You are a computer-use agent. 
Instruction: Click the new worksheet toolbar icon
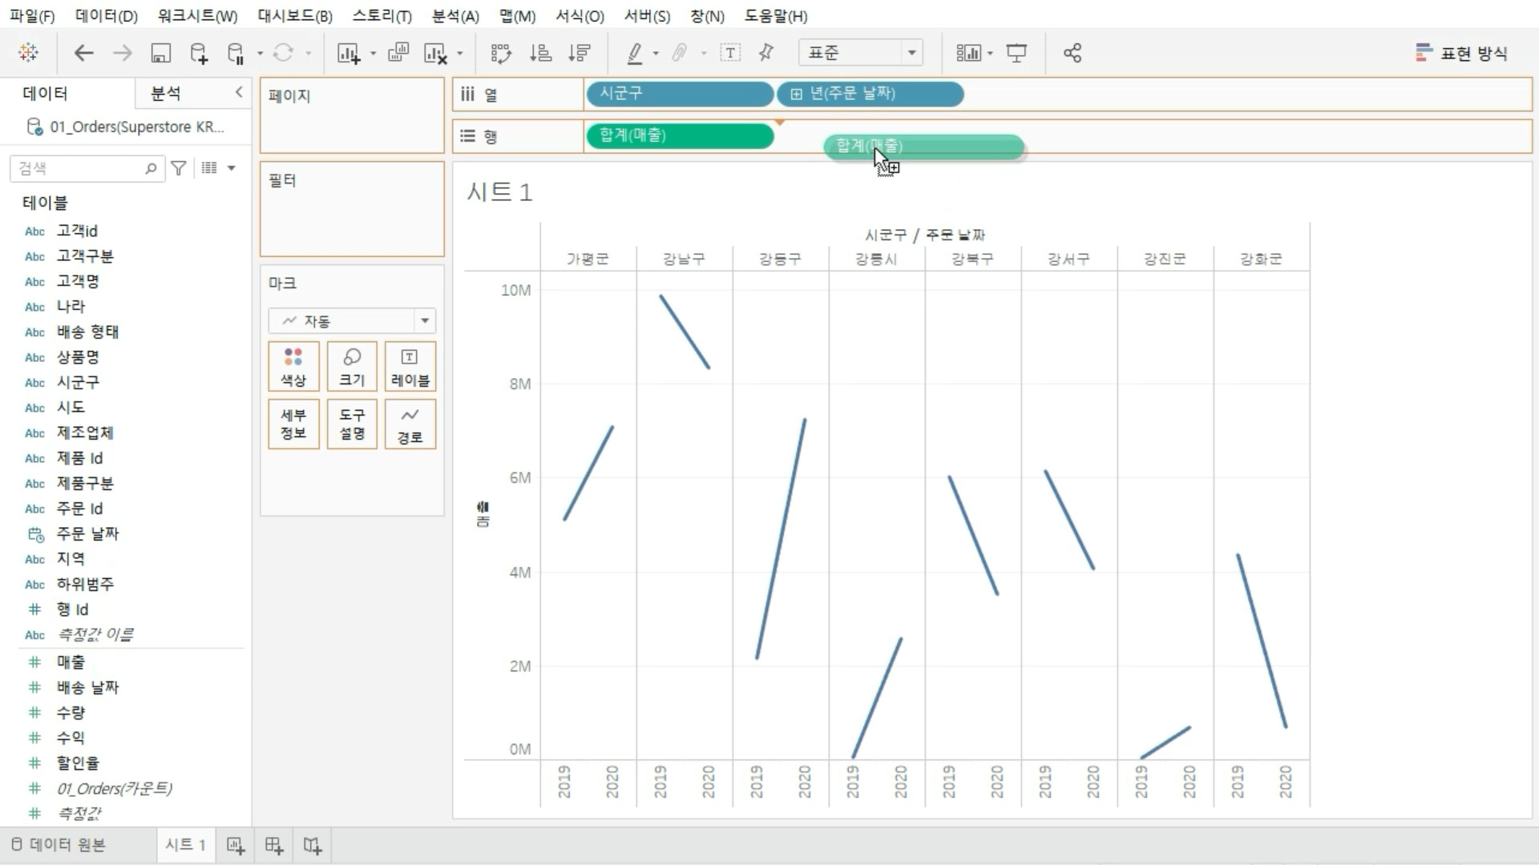349,54
